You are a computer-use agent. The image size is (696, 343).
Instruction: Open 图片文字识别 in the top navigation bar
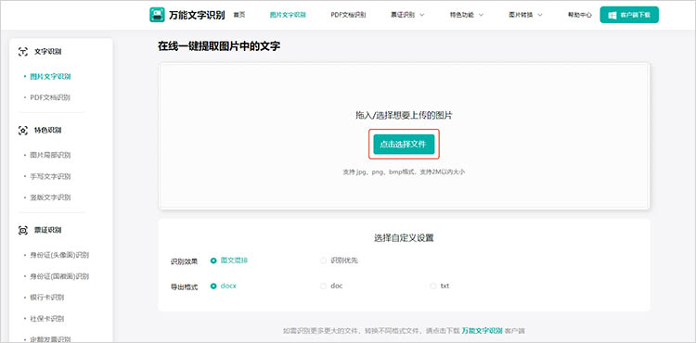click(288, 15)
